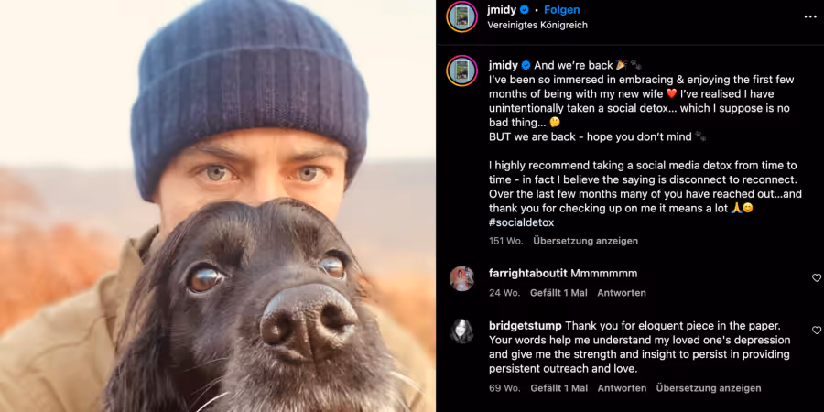Image resolution: width=824 pixels, height=412 pixels.
Task: Open farrightaboutit profile avatar
Action: (462, 278)
